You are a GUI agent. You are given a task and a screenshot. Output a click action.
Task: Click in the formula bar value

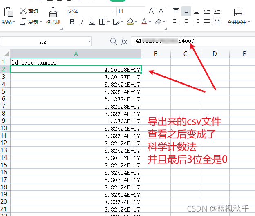tap(193, 41)
